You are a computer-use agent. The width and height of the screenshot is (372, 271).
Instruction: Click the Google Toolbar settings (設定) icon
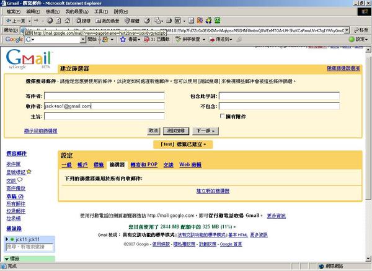[x=352, y=39]
